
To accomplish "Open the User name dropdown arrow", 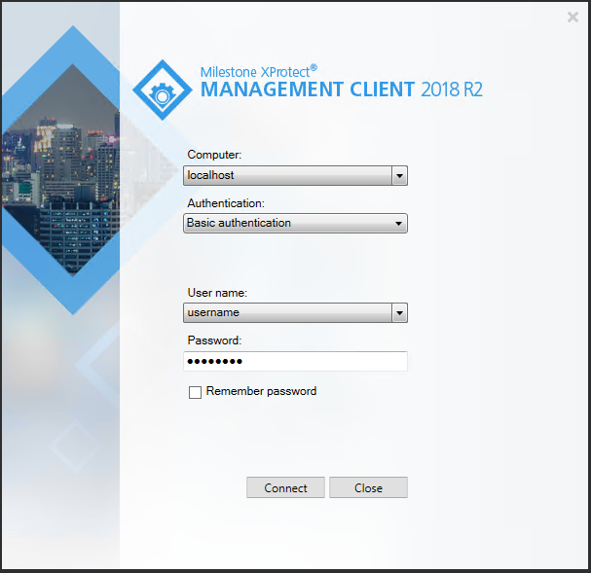I will click(x=399, y=313).
